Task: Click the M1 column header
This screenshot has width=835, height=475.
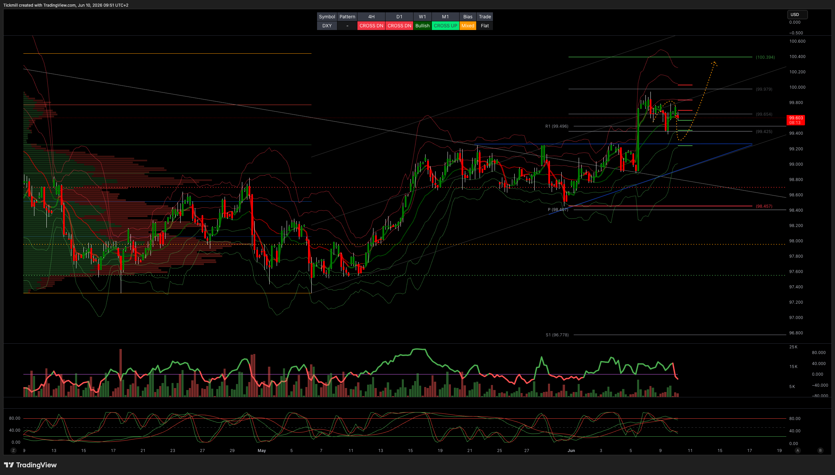Action: click(445, 17)
